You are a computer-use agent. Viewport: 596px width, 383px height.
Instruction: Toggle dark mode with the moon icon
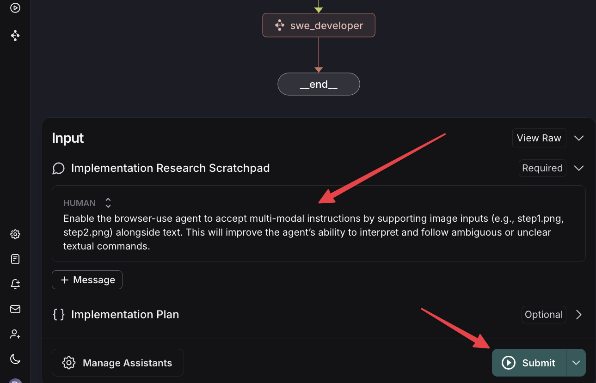point(15,359)
